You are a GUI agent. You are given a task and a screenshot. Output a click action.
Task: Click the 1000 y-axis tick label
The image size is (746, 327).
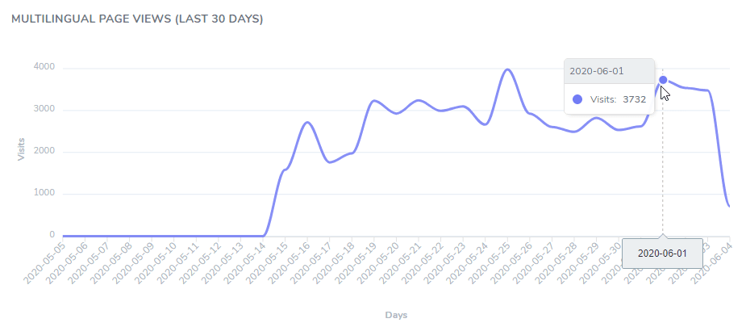tap(44, 193)
